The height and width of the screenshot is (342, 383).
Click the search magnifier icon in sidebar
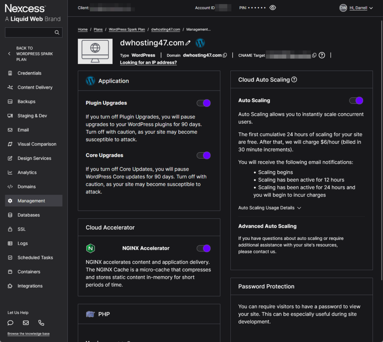coord(57,33)
